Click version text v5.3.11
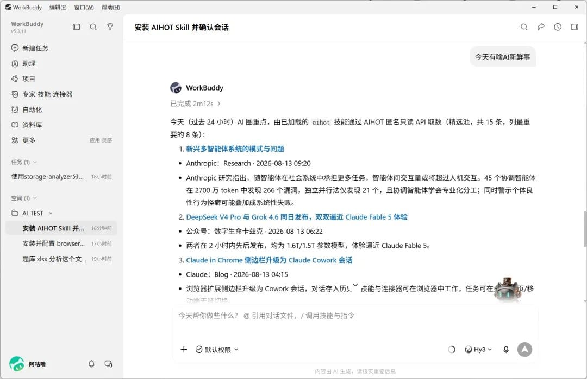This screenshot has width=587, height=379. [18, 31]
